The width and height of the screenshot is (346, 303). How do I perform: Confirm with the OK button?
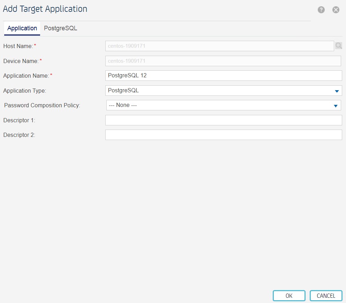point(289,296)
